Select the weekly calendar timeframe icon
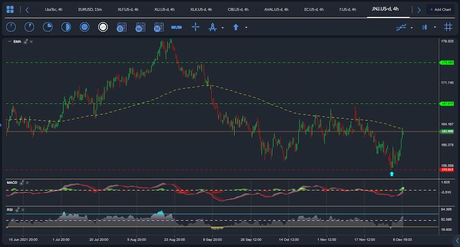 (140, 27)
